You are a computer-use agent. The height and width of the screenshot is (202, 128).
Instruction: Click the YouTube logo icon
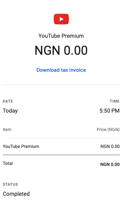coord(61,19)
